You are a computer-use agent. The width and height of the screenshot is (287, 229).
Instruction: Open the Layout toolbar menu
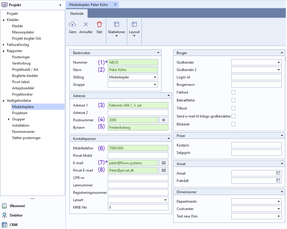tap(134, 29)
